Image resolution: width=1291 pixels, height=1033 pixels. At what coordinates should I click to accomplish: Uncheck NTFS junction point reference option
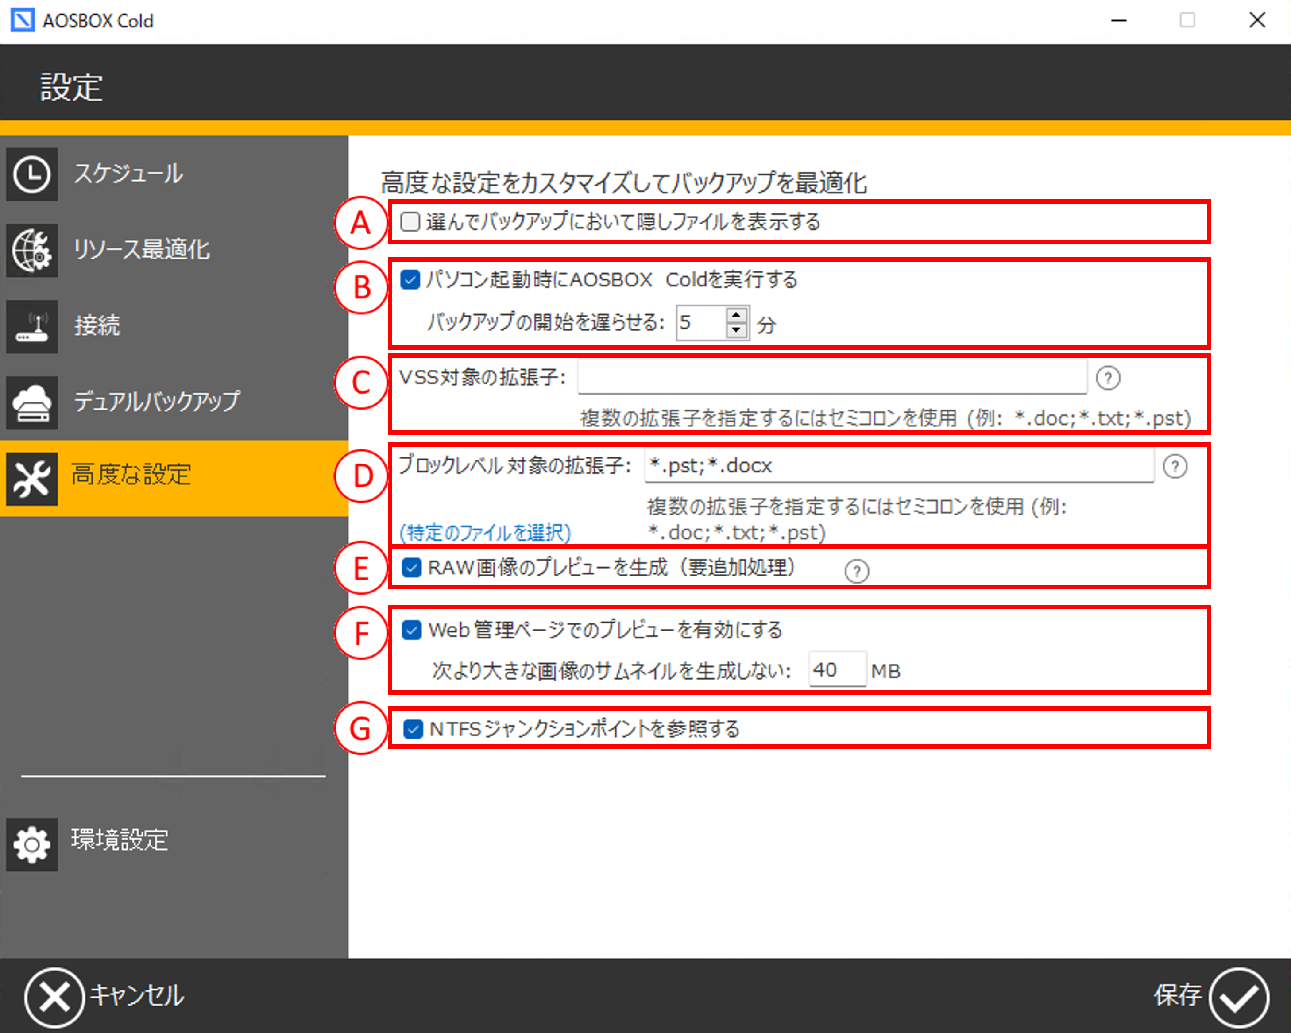[x=413, y=729]
